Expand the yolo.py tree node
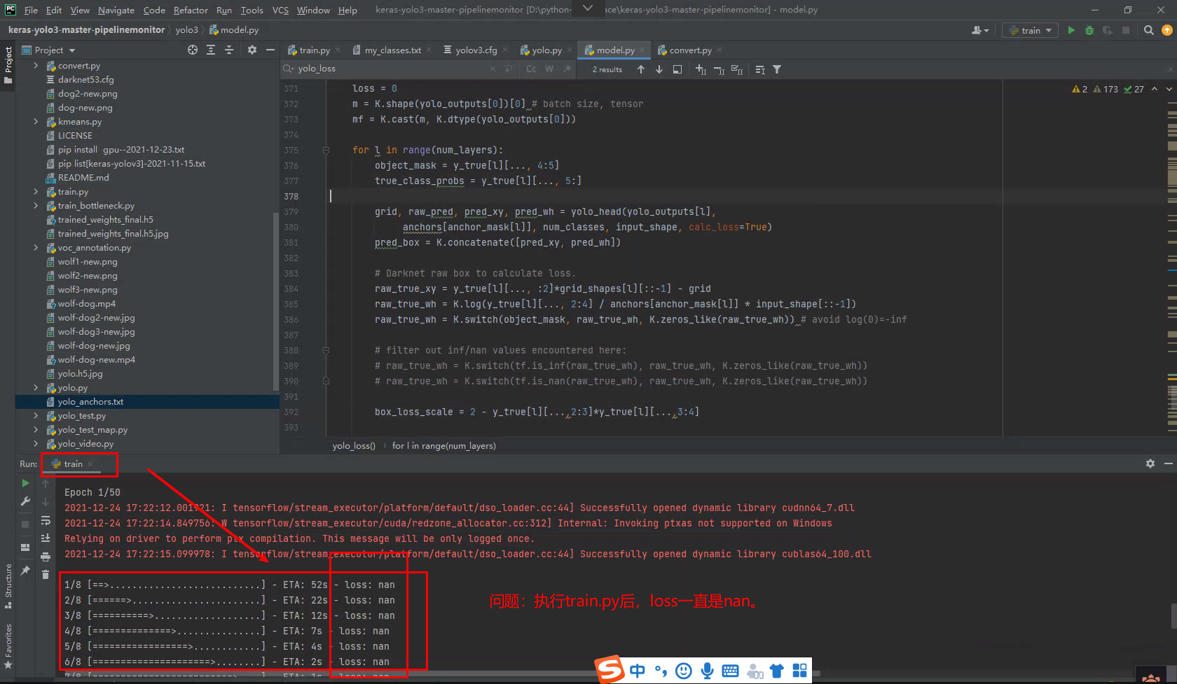The image size is (1177, 684). [36, 387]
